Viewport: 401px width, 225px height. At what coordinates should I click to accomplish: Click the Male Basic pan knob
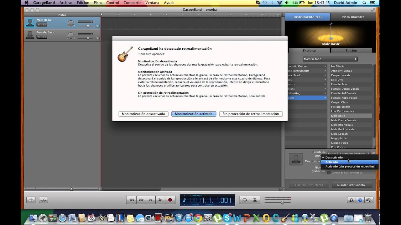(x=71, y=23)
